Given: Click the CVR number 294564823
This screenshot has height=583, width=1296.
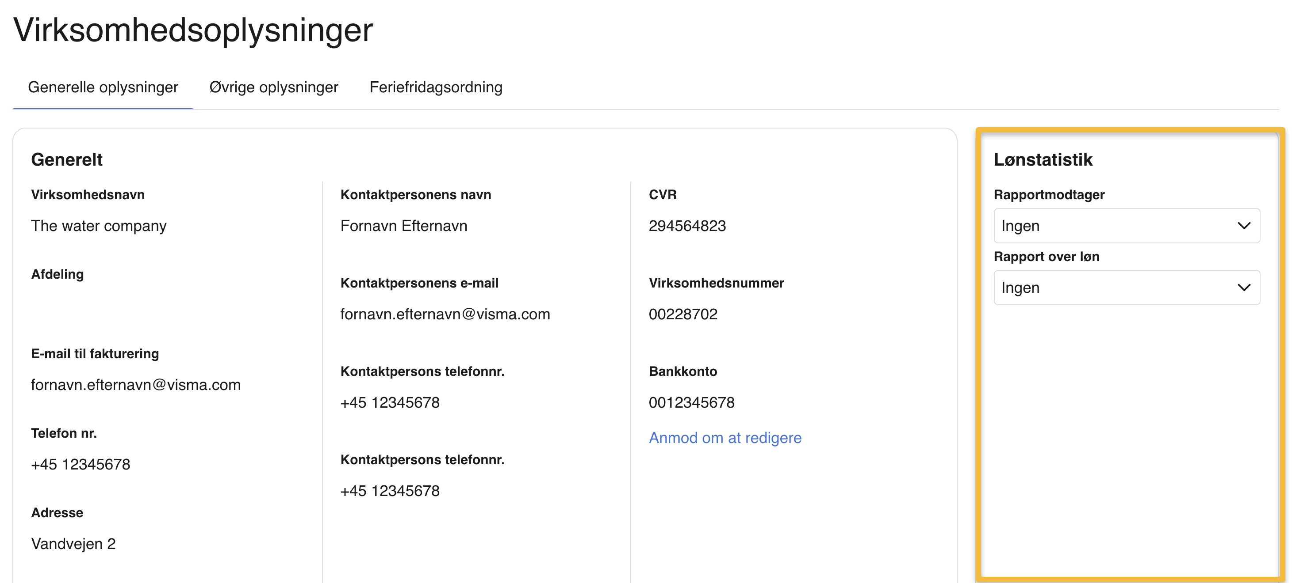Looking at the screenshot, I should (x=687, y=225).
